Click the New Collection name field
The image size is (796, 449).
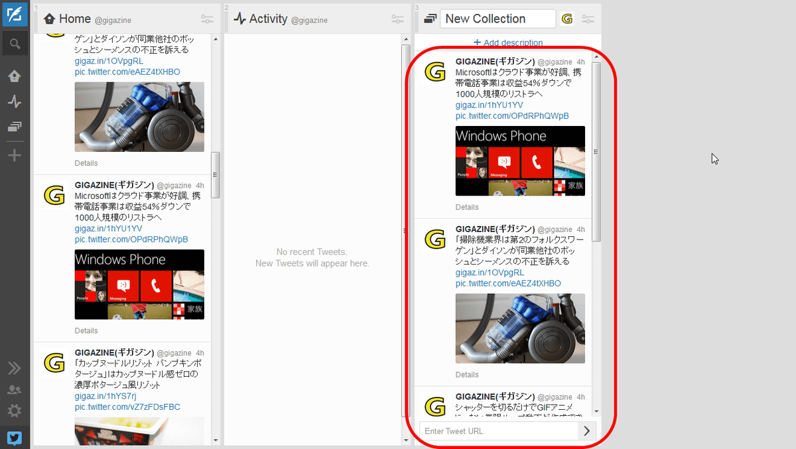point(497,19)
